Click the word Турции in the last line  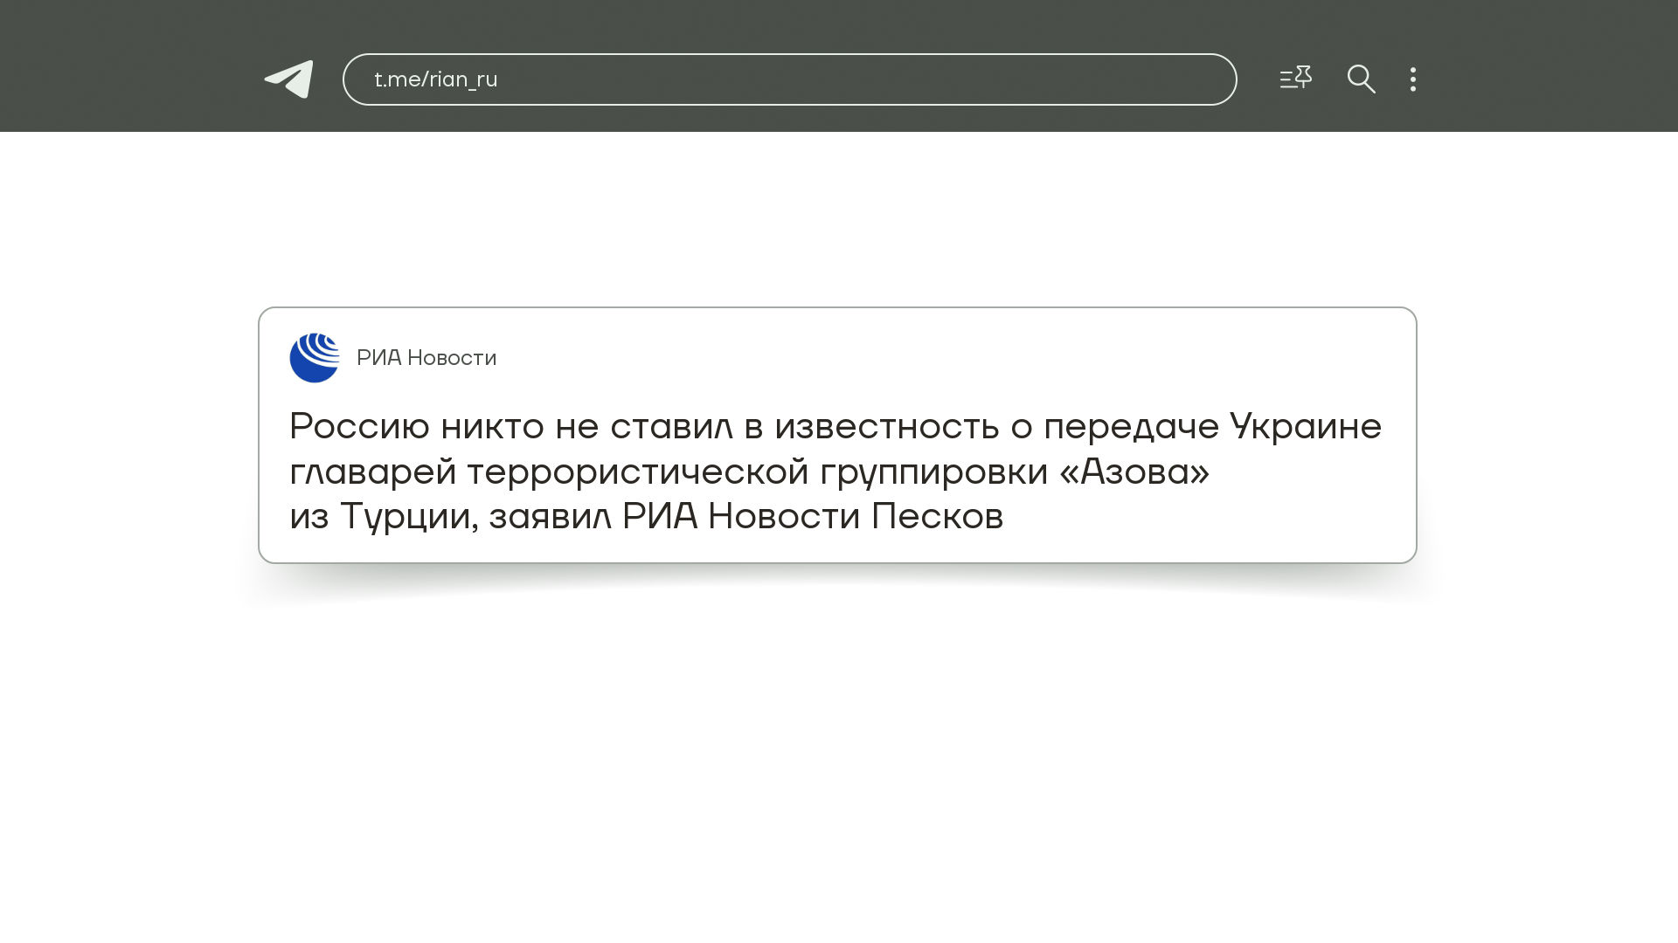pos(408,516)
